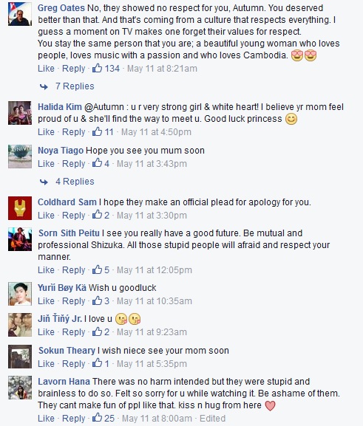Expand the 4 Replies thread

75,182
